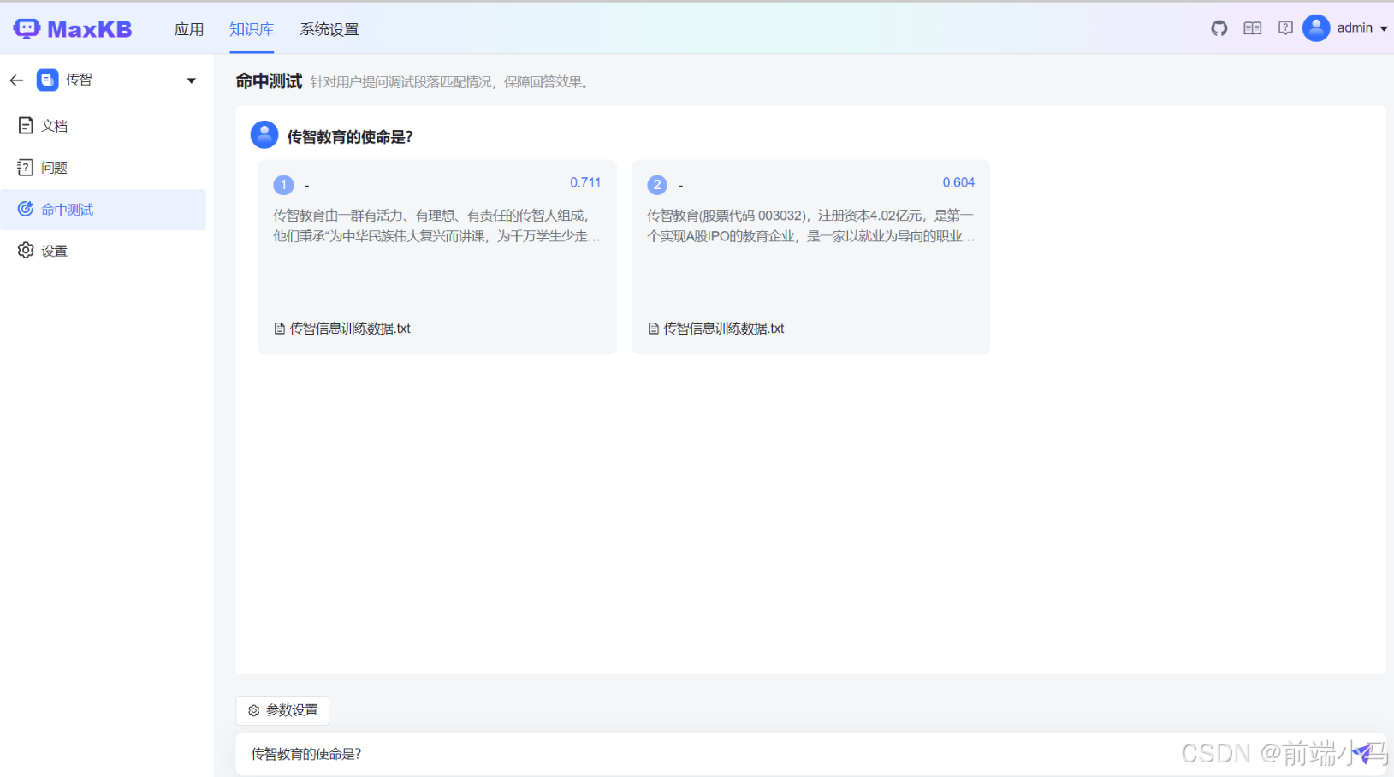
Task: Click the user avatar beside the question
Action: [264, 134]
